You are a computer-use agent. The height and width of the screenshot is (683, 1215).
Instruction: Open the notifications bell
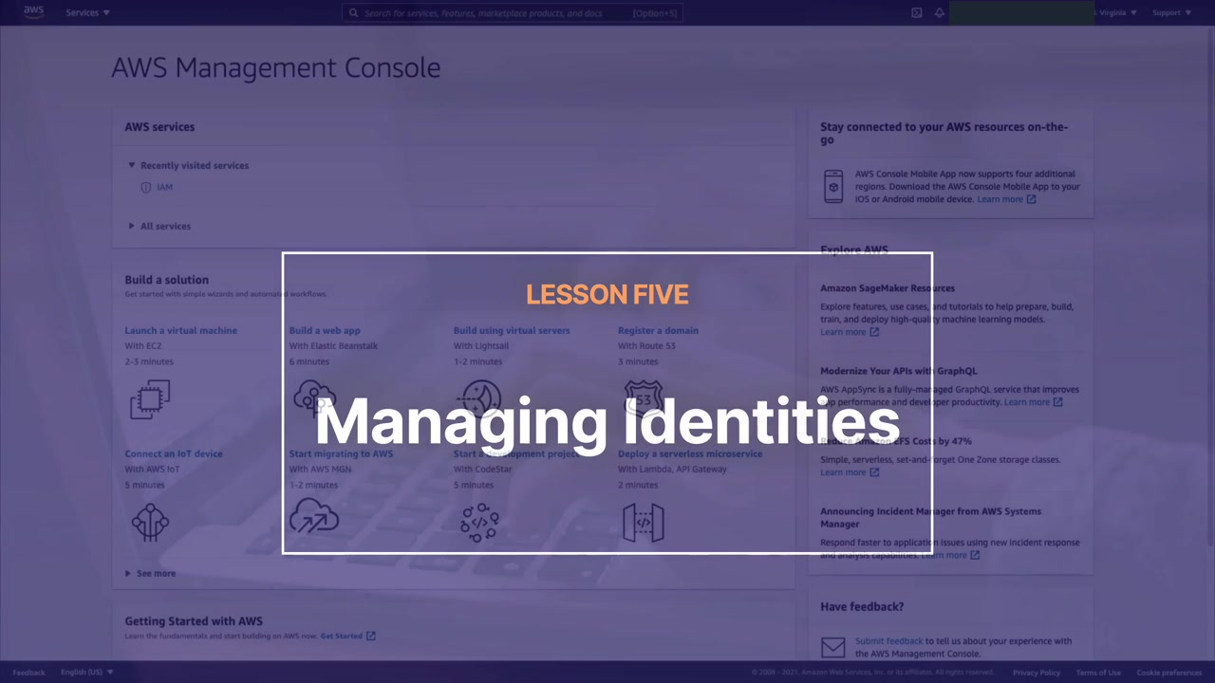[x=940, y=12]
